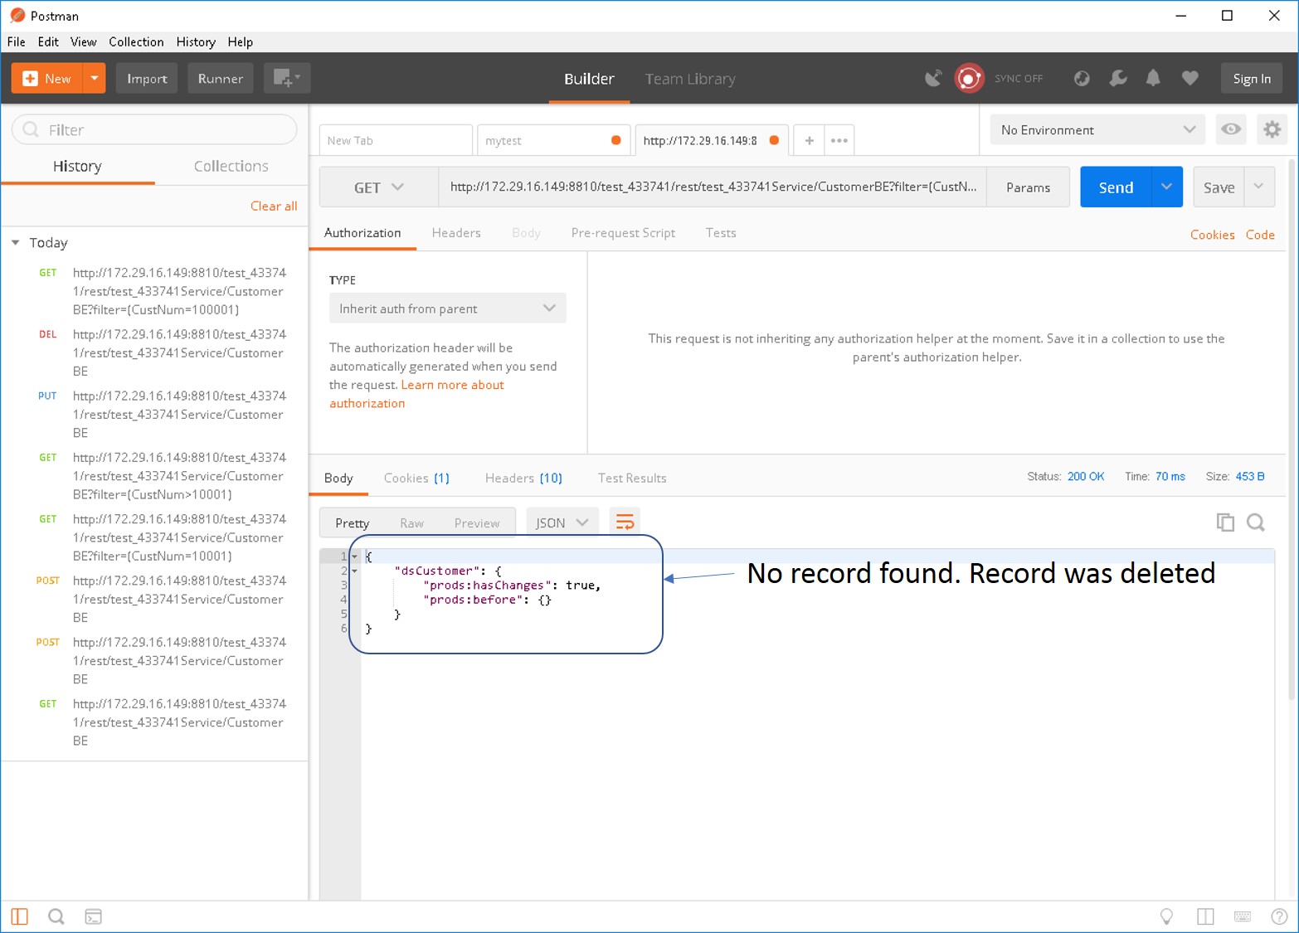Switch to the Headers request tab
Screen dimensions: 1299x933
click(x=455, y=233)
